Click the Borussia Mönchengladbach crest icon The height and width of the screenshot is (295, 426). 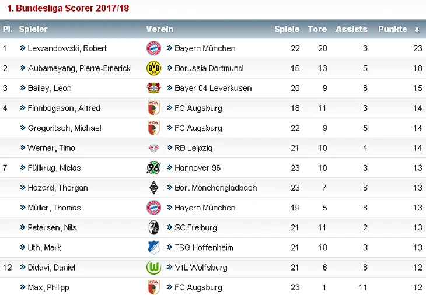pos(153,188)
